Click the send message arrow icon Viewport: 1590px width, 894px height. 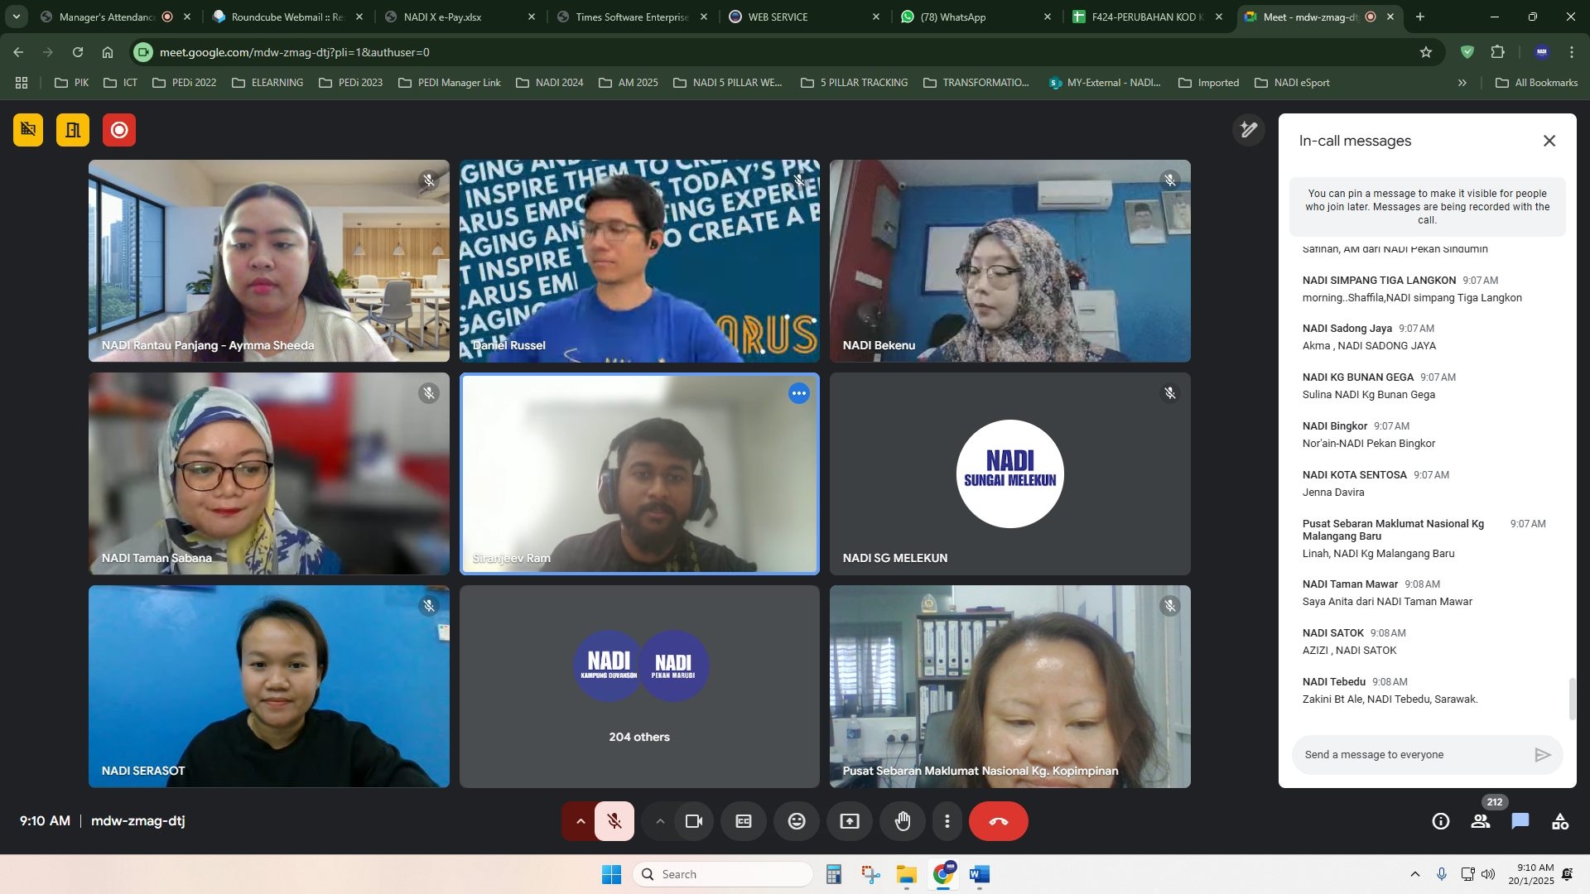[x=1543, y=755]
